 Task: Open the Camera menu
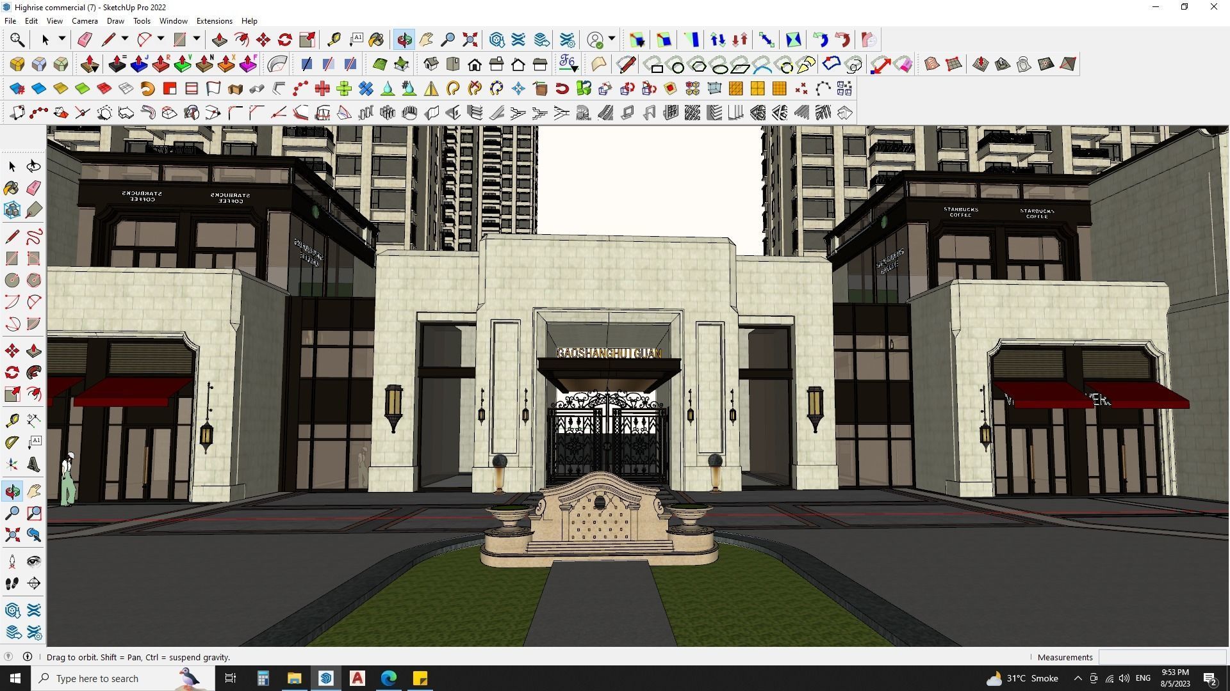pyautogui.click(x=85, y=21)
